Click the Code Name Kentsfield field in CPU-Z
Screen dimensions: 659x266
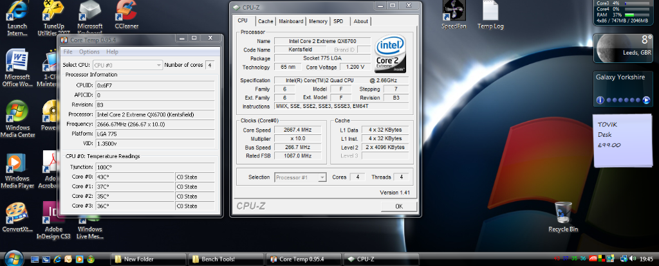[301, 49]
